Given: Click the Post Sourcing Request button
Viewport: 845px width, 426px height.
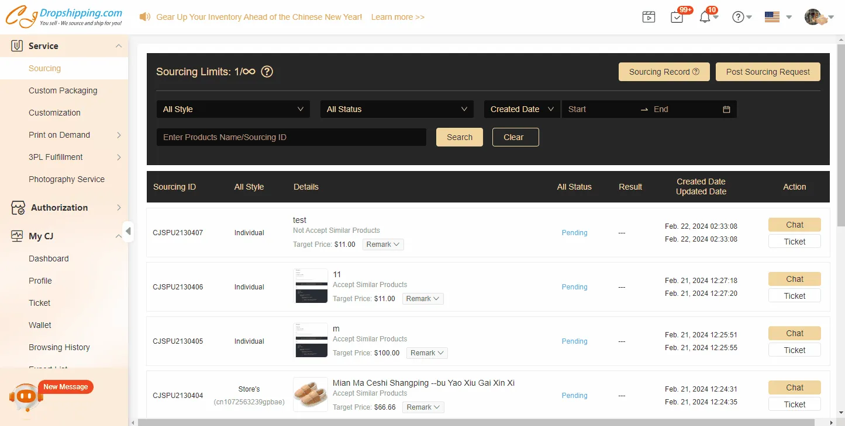Looking at the screenshot, I should point(768,72).
